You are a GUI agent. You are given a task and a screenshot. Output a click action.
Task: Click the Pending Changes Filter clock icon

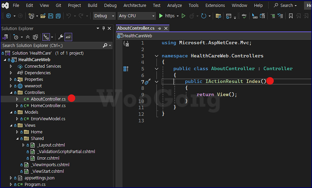click(16, 37)
